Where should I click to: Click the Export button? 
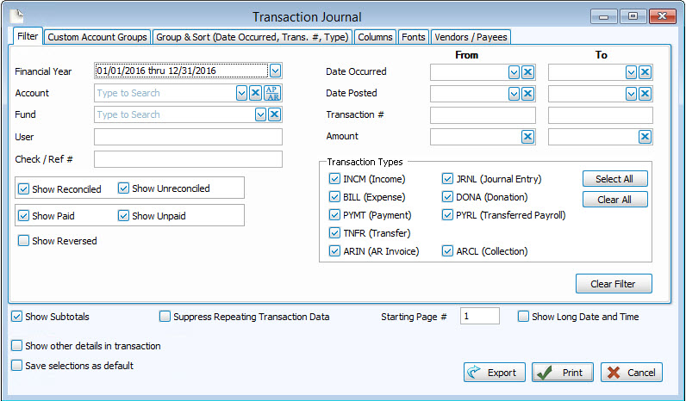click(495, 373)
